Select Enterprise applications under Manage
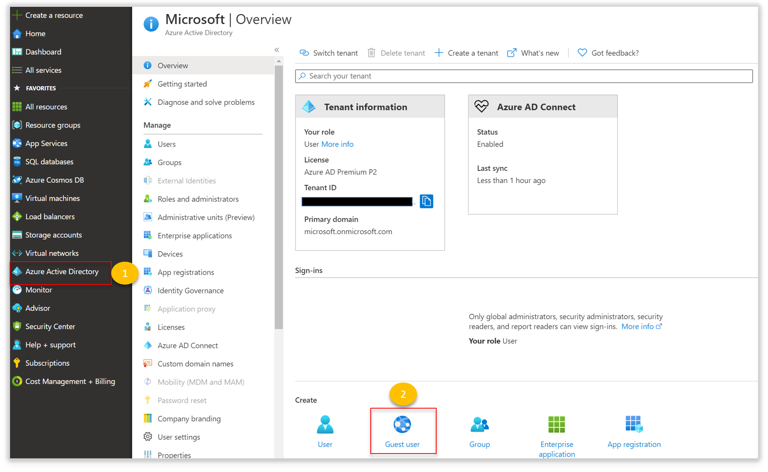This screenshot has width=768, height=472. point(194,236)
